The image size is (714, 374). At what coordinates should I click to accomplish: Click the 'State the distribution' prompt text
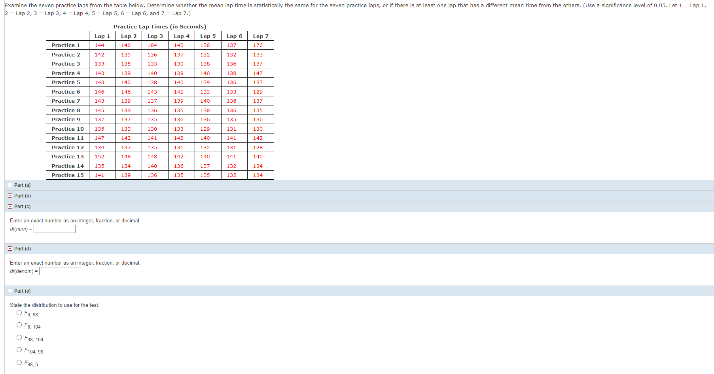click(55, 305)
